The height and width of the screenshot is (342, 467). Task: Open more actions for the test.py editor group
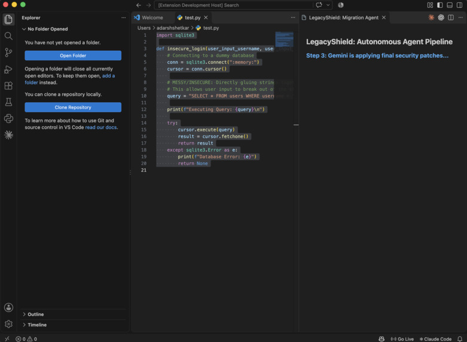click(293, 17)
